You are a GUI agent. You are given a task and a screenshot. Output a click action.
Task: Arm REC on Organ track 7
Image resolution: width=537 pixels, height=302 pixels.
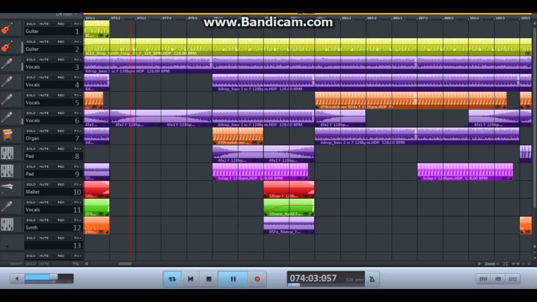coord(61,131)
